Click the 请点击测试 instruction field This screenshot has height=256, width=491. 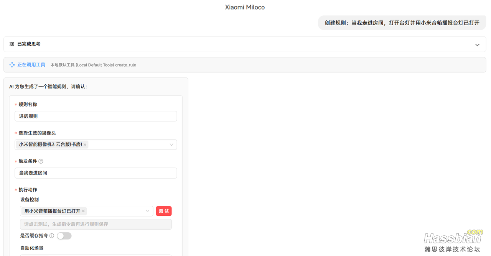coord(96,224)
